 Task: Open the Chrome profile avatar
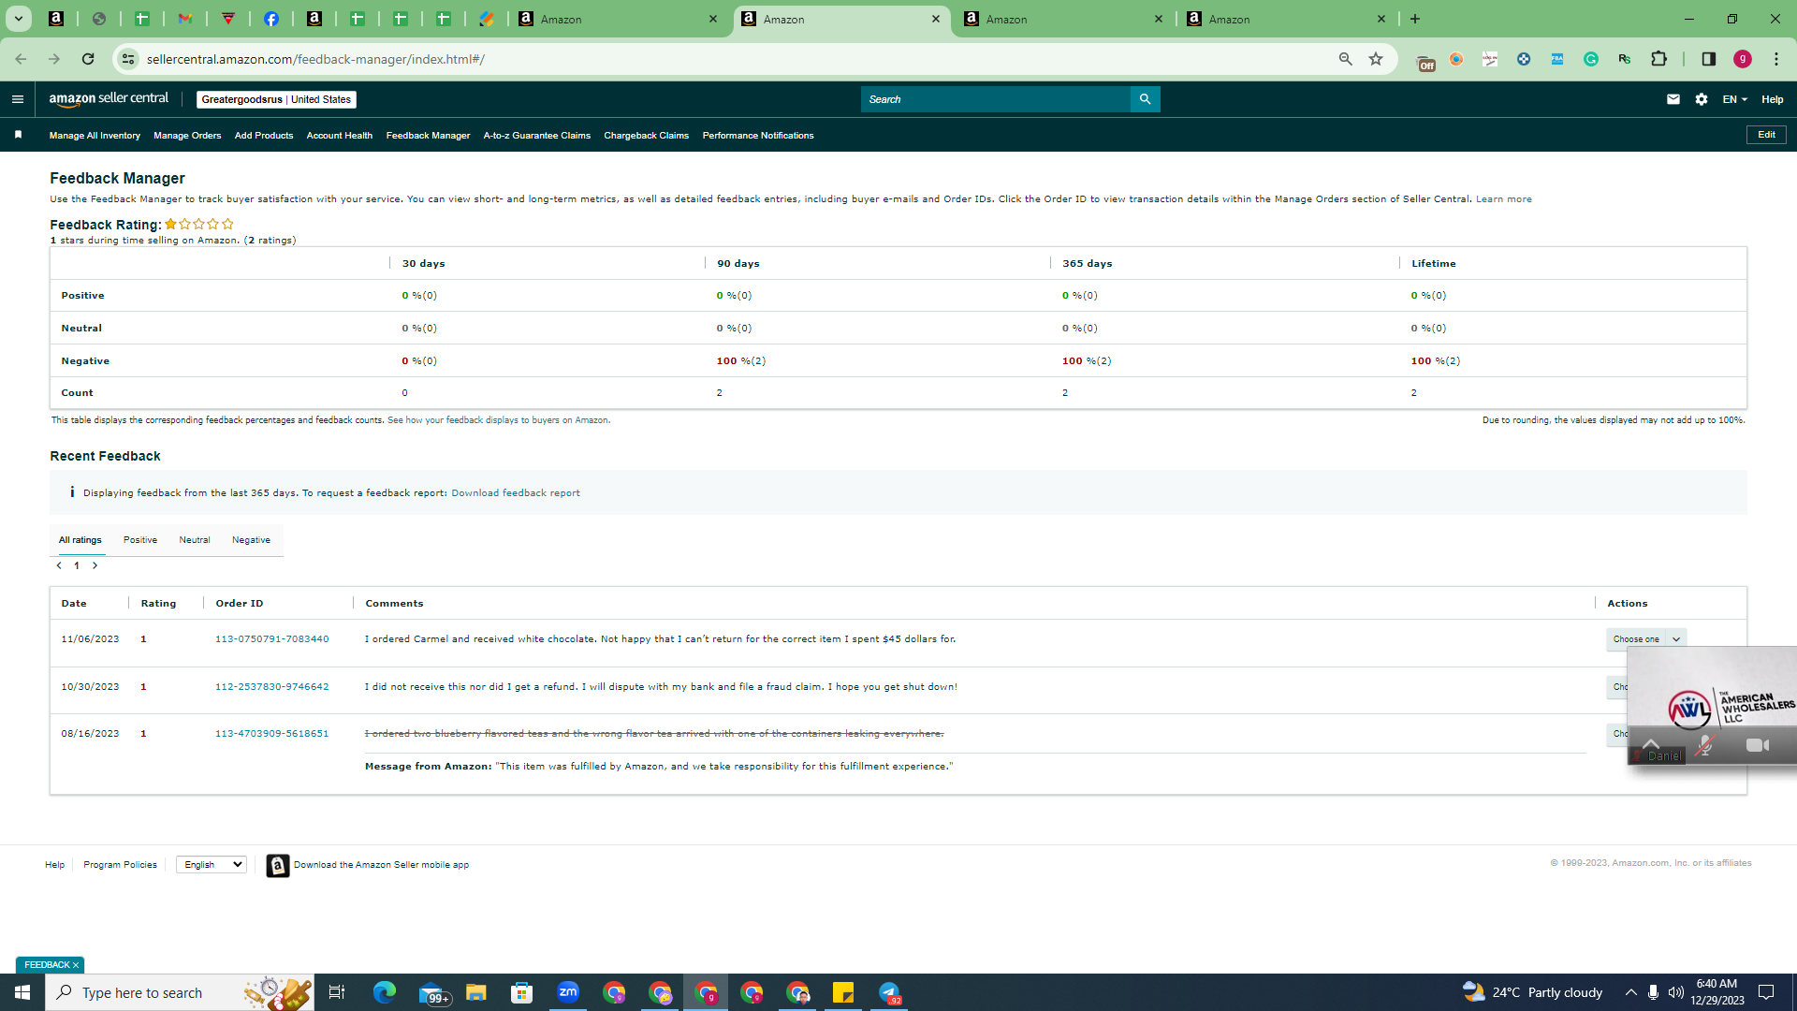pos(1743,59)
